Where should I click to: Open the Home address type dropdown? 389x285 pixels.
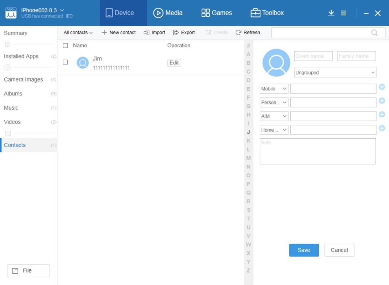click(x=274, y=130)
